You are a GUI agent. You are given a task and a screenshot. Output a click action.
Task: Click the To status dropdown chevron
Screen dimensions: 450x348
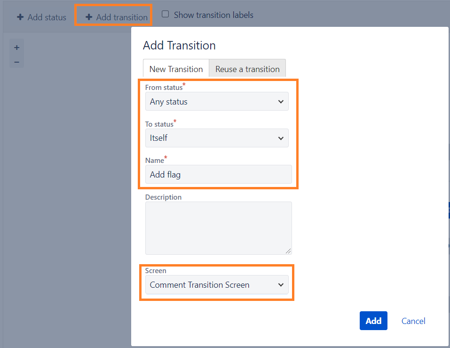point(281,138)
